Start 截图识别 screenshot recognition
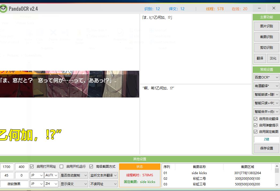The image size is (280, 191). (266, 37)
